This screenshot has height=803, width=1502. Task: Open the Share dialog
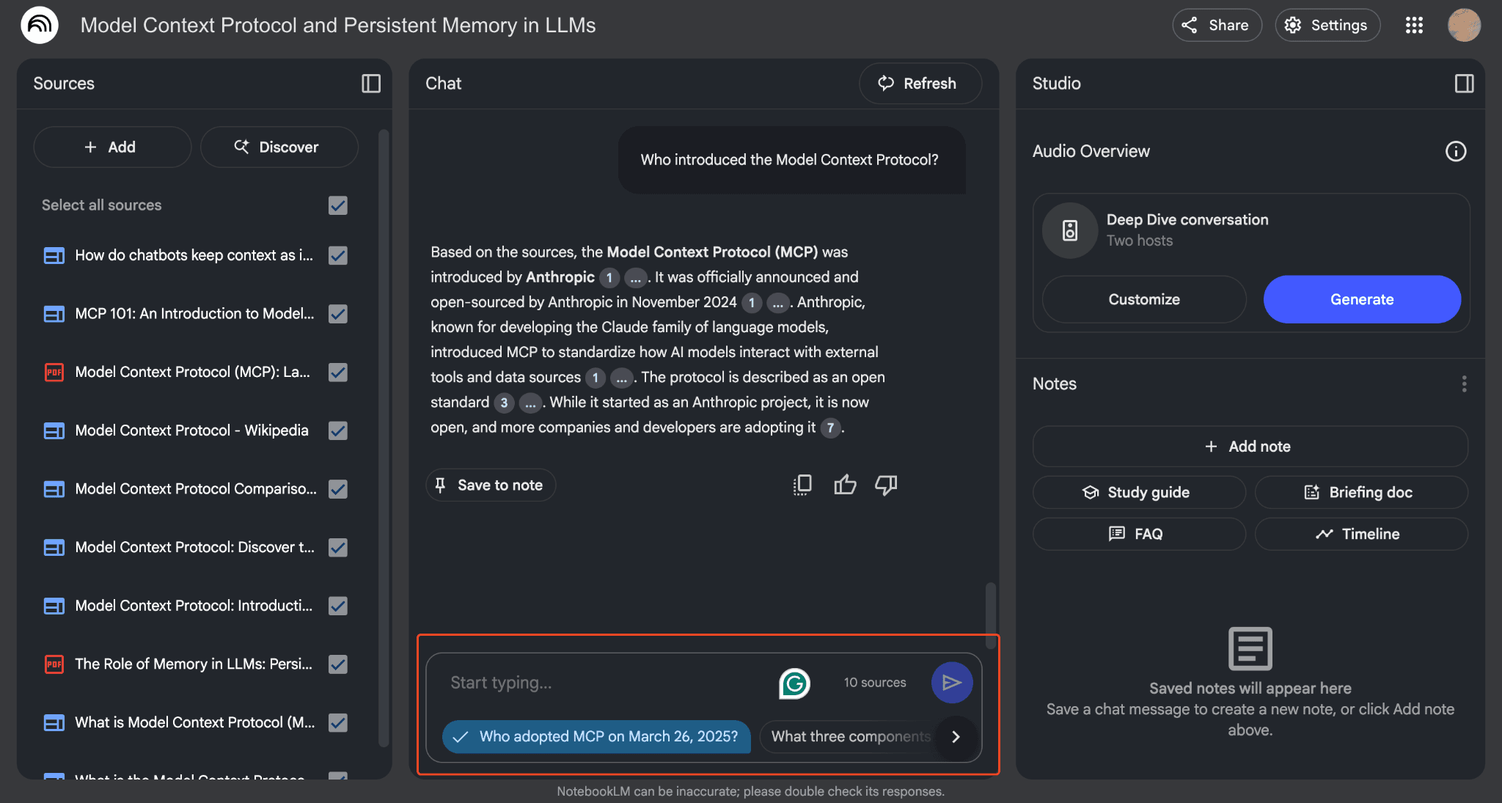coord(1216,24)
